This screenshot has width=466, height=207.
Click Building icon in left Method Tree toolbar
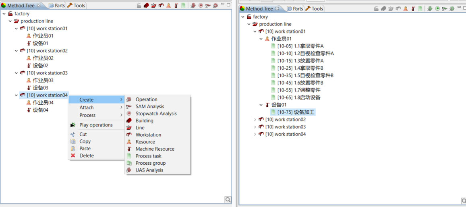click(x=146, y=6)
